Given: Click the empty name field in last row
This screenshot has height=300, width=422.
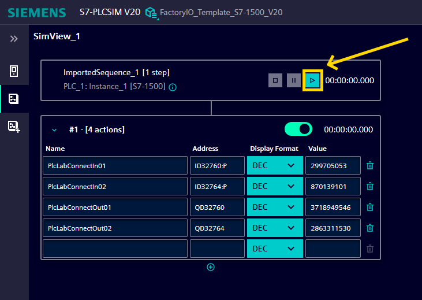Looking at the screenshot, I should (115, 249).
